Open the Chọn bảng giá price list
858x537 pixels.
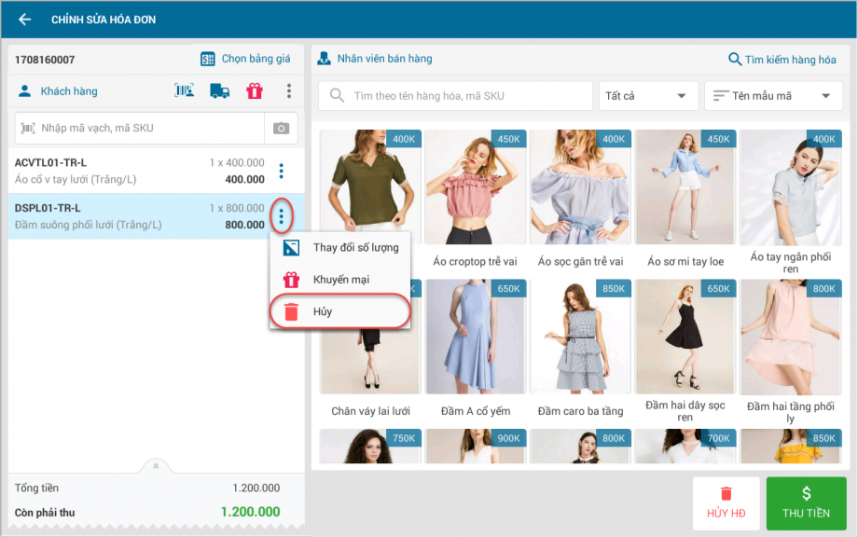click(x=245, y=59)
